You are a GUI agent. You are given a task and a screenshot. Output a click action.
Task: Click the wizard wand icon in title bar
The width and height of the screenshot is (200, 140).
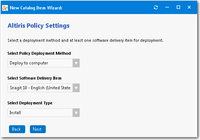click(5, 8)
